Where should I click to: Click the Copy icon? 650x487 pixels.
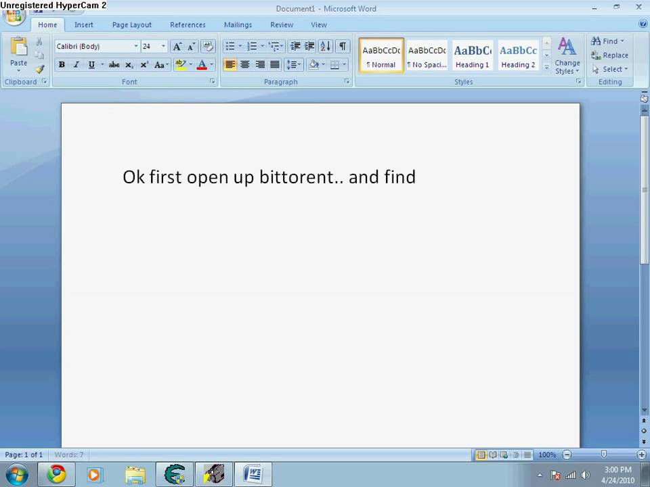click(39, 55)
